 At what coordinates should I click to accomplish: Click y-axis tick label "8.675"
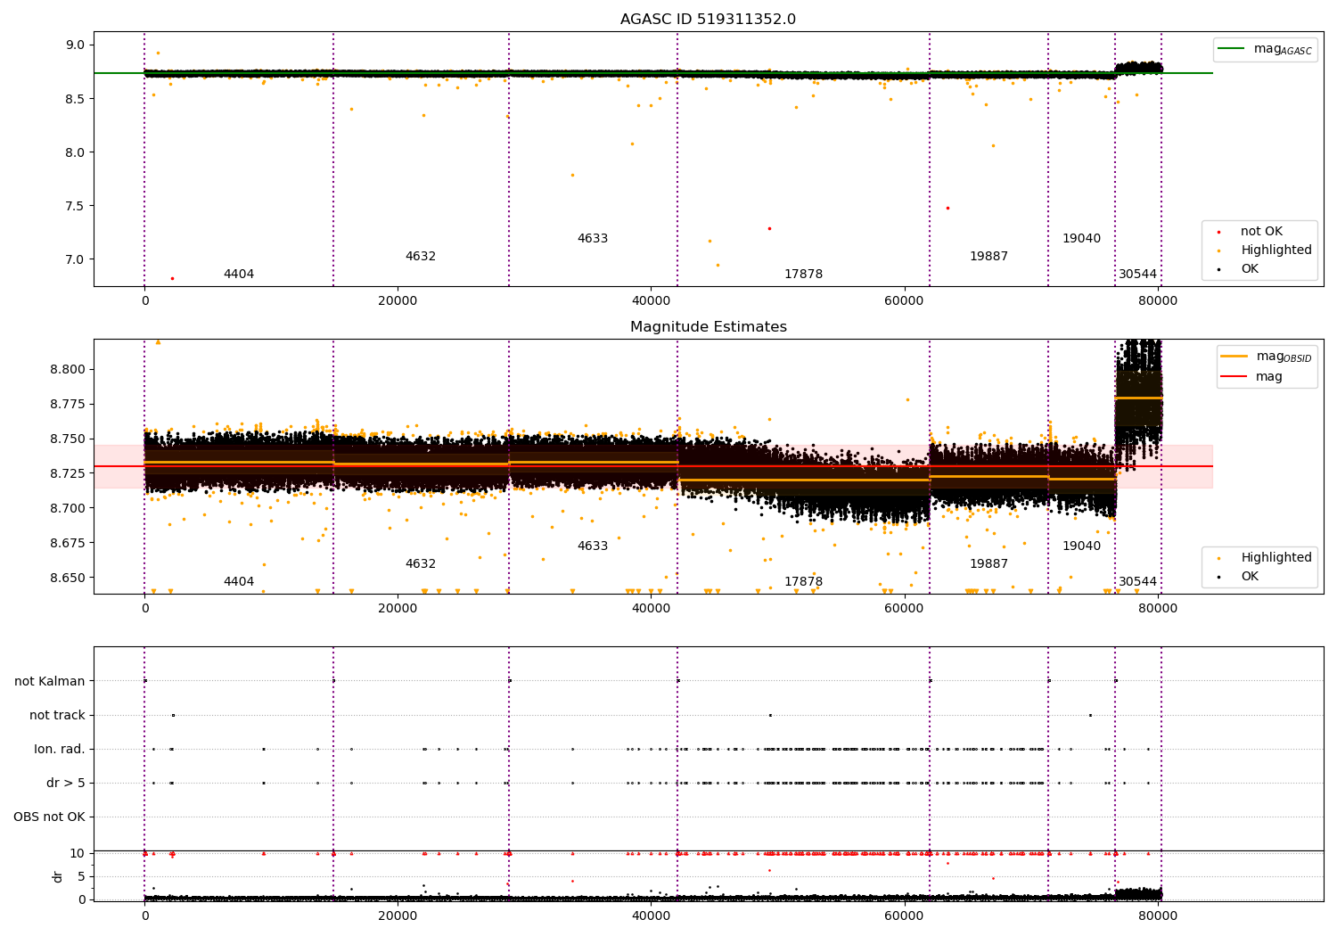(x=68, y=543)
